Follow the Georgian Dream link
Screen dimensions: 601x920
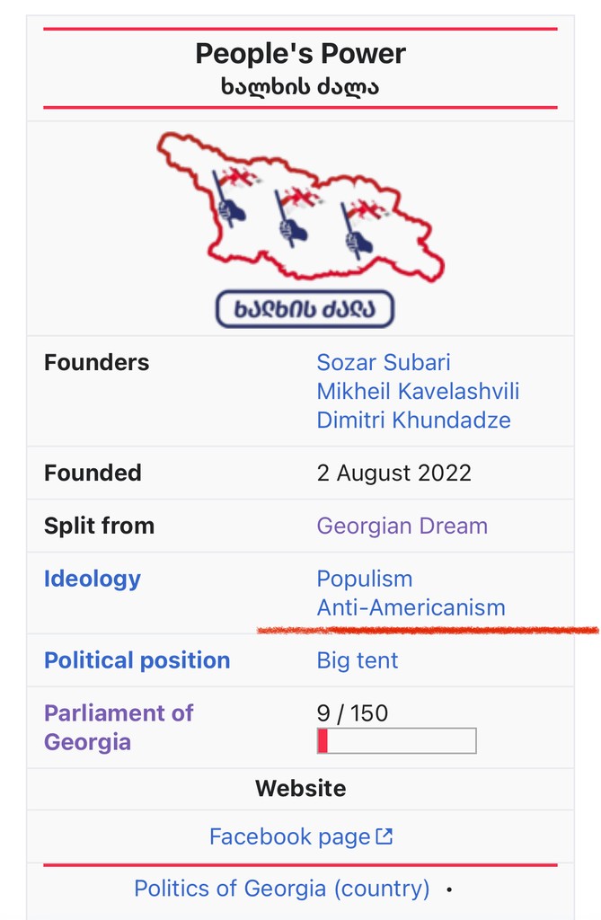click(402, 526)
